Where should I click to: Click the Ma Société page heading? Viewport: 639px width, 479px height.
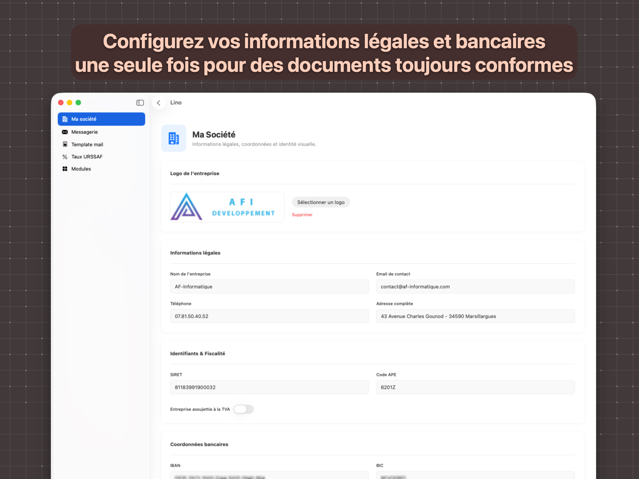pyautogui.click(x=214, y=134)
